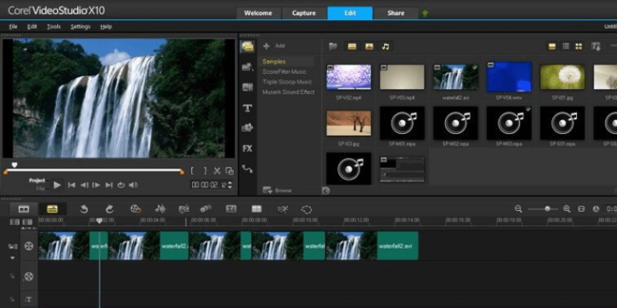Step the timecode using spinner arrows
The image size is (617, 308).
230,184
